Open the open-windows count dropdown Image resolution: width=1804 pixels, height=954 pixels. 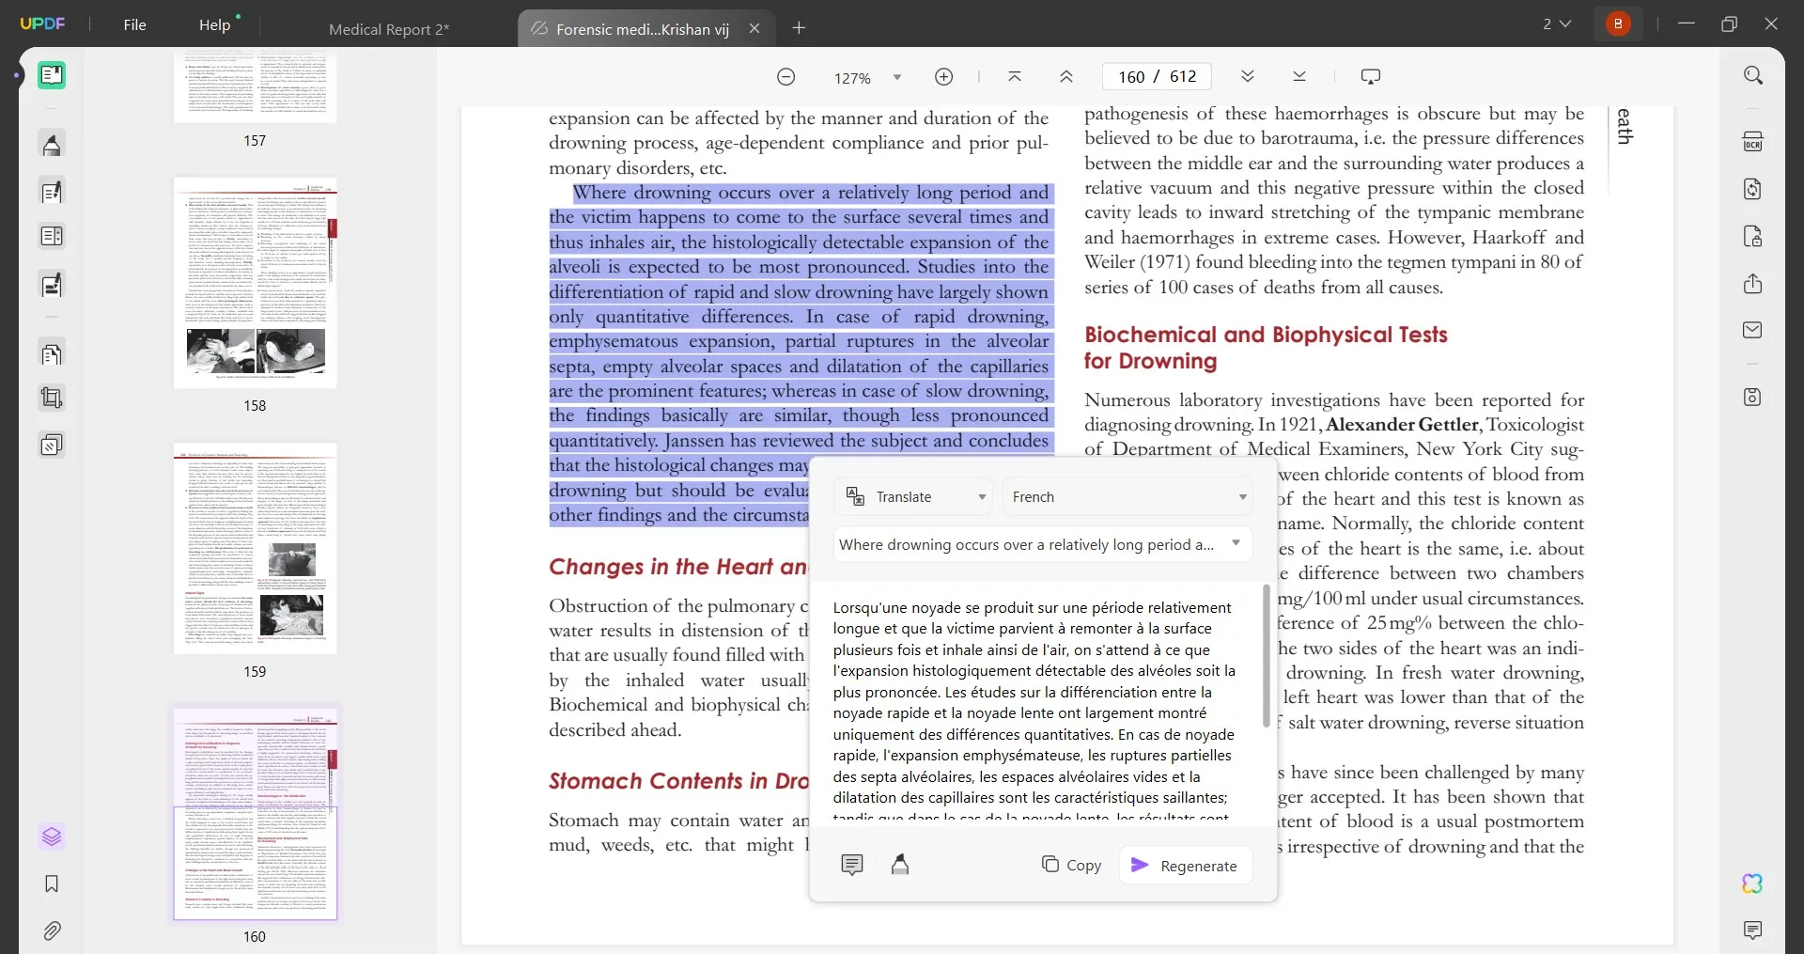pos(1557,23)
